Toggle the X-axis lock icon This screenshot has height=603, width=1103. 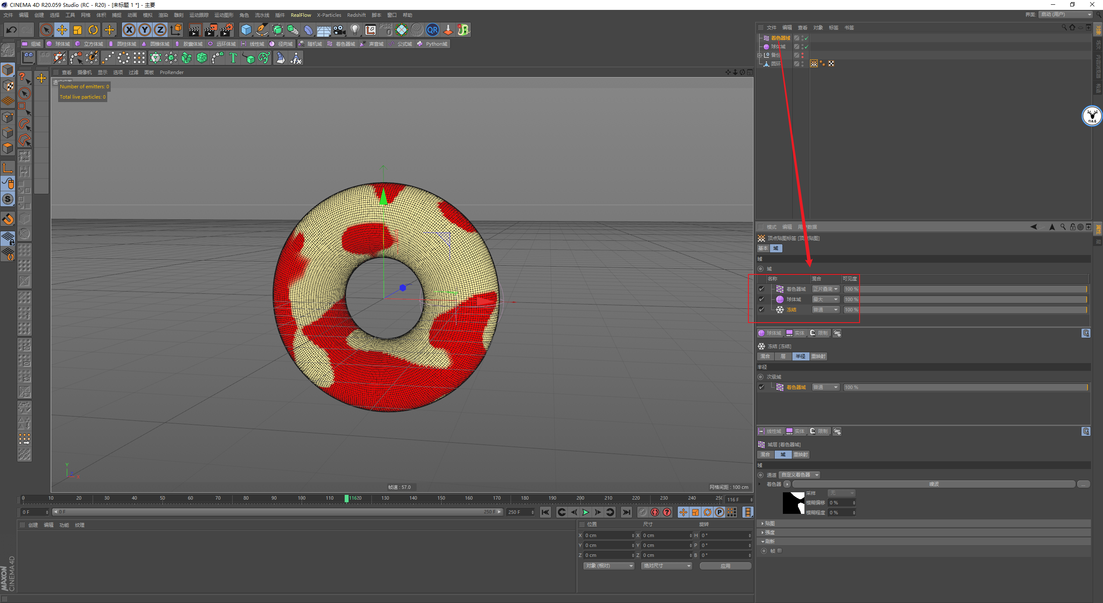(129, 30)
